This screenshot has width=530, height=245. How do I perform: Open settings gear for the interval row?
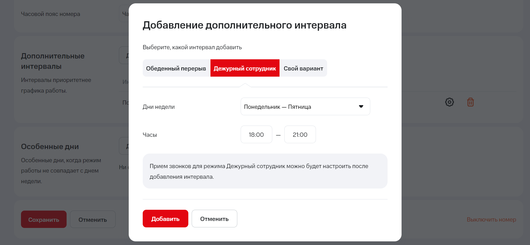(x=449, y=102)
